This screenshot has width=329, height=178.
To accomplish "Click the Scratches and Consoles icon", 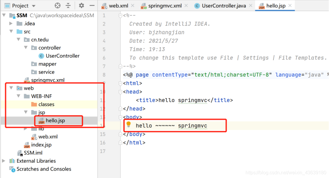I will [x=12, y=169].
